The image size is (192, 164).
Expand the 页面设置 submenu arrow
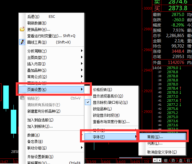click(82, 89)
